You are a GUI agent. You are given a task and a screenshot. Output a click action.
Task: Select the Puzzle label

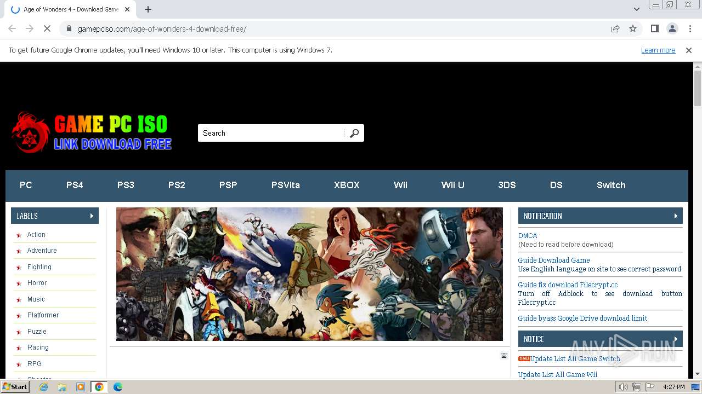(x=37, y=332)
